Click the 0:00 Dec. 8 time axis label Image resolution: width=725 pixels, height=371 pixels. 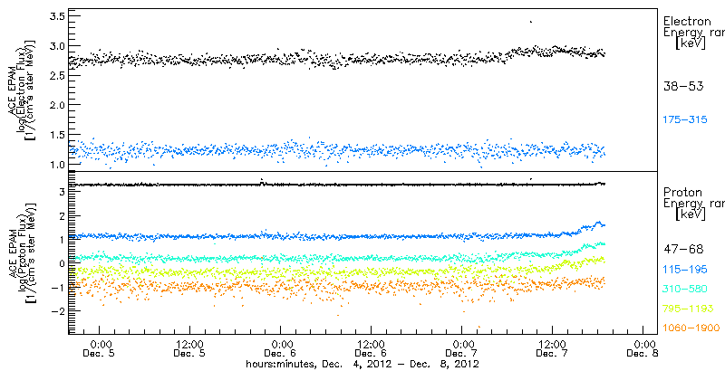643,349
